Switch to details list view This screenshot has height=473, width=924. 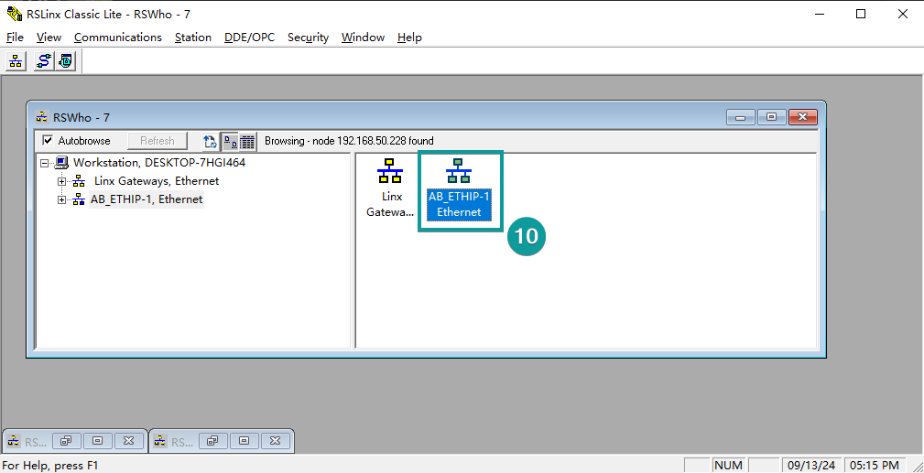pos(247,141)
